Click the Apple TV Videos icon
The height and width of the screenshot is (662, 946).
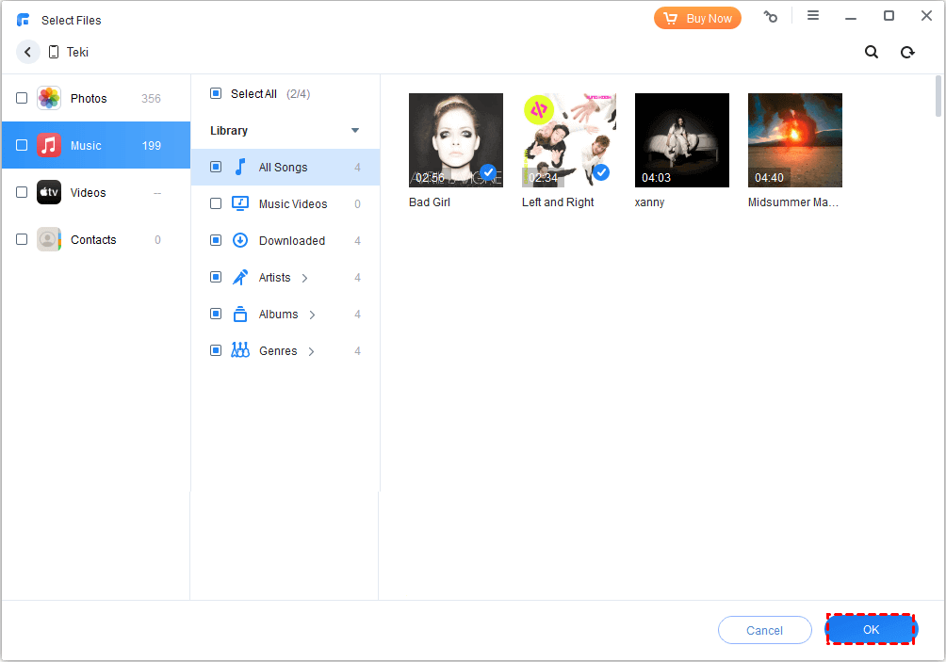click(x=49, y=192)
